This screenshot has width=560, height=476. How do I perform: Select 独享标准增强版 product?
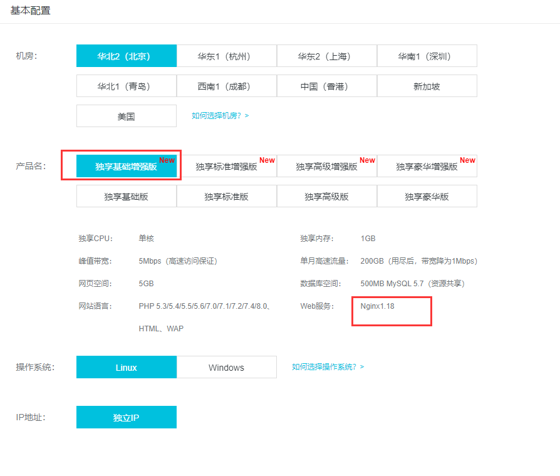click(226, 166)
